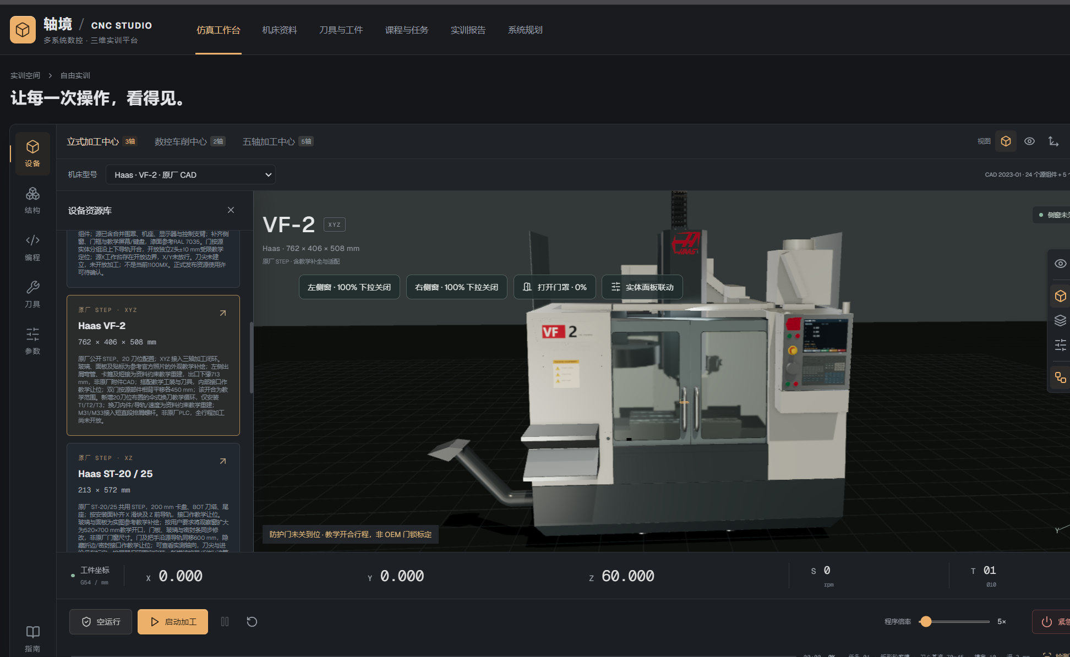Click the 空运行 dry-run button

pos(101,622)
